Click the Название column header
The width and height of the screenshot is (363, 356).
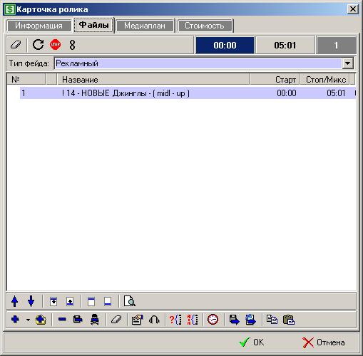[153, 79]
